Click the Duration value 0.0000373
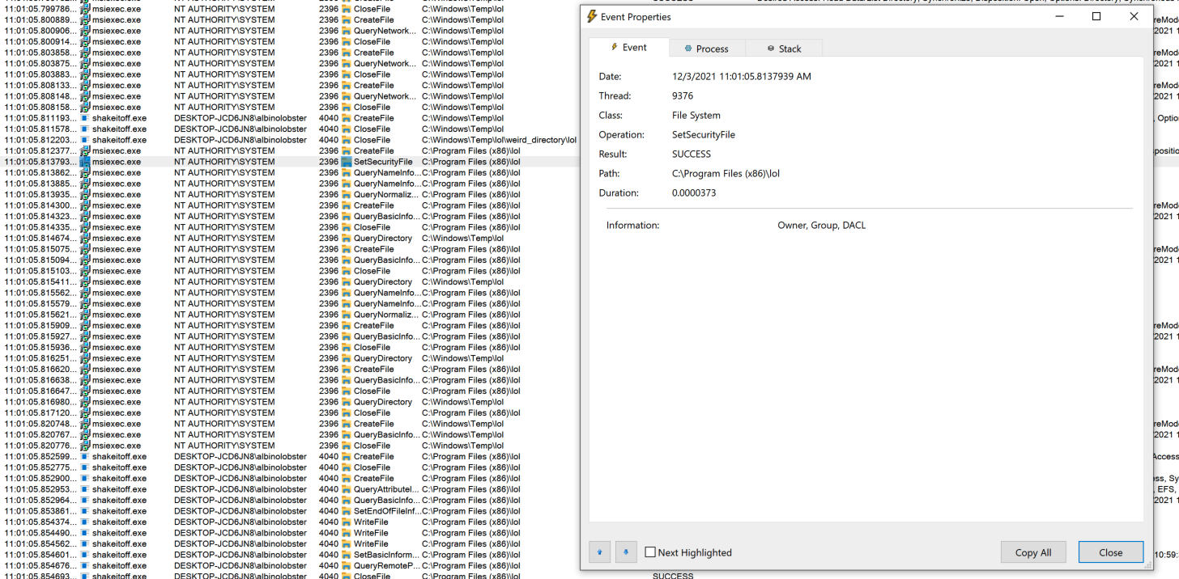 tap(694, 193)
